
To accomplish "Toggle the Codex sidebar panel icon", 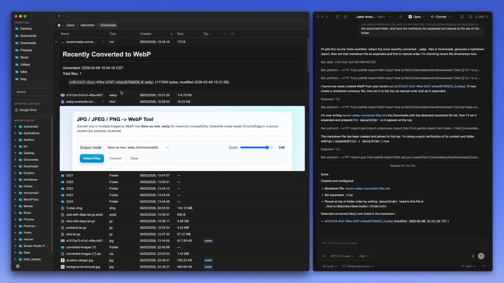I will pos(338,17).
